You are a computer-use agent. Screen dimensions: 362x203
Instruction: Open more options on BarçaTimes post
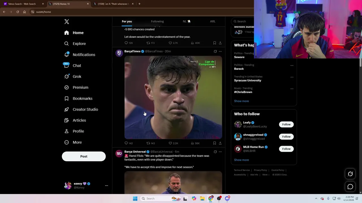220,51
